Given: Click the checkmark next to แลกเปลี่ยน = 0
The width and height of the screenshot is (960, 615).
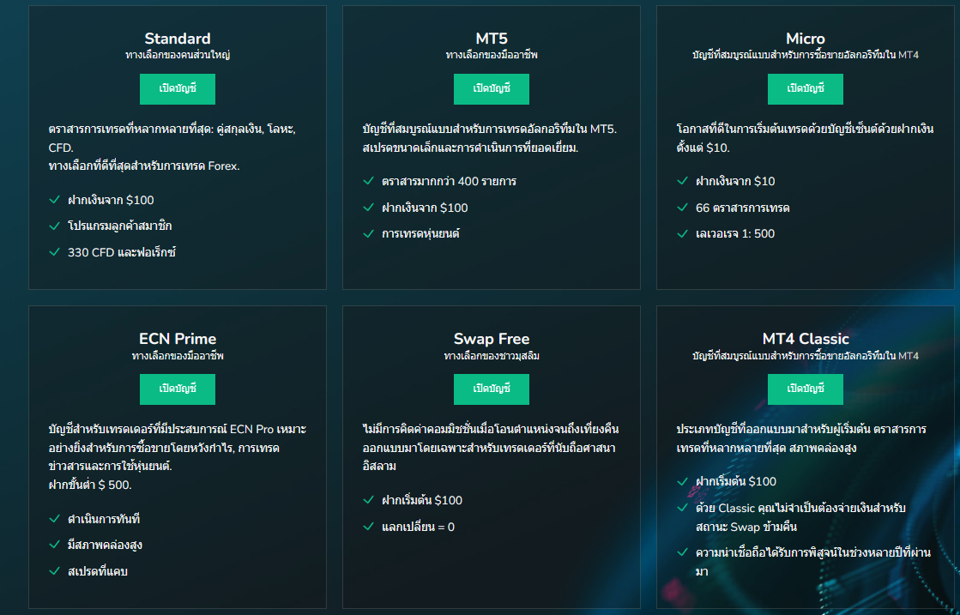Looking at the screenshot, I should [369, 527].
